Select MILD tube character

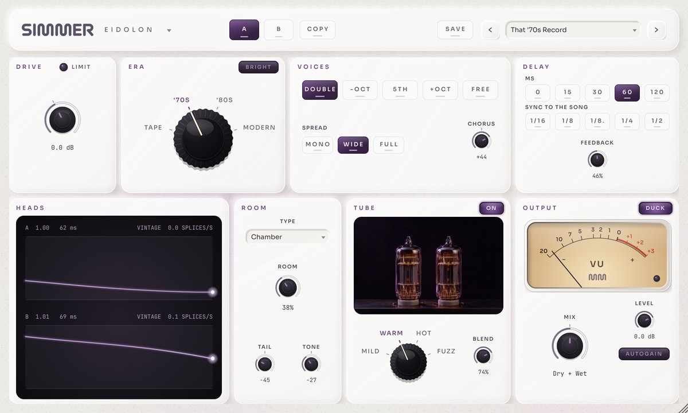370,352
